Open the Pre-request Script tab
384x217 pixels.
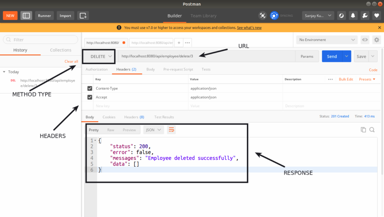178,69
